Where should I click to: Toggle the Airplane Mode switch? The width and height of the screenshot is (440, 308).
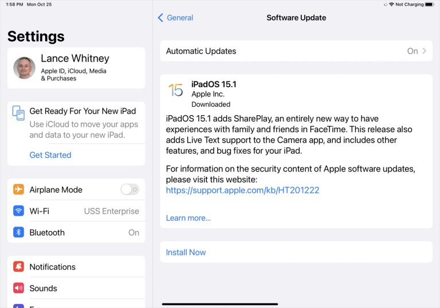coord(129,189)
